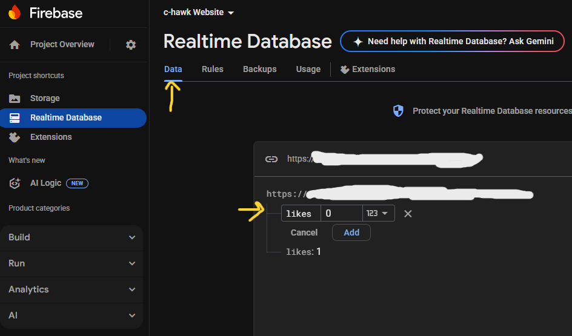The image size is (572, 336).
Task: Switch to the Data tab
Action: [x=173, y=69]
